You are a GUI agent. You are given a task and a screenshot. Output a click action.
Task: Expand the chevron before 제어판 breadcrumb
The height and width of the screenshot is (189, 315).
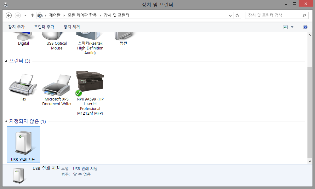pyautogui.click(x=46, y=15)
